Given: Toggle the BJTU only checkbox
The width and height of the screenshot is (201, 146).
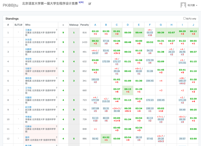Looking at the screenshot, I should (x=184, y=18).
